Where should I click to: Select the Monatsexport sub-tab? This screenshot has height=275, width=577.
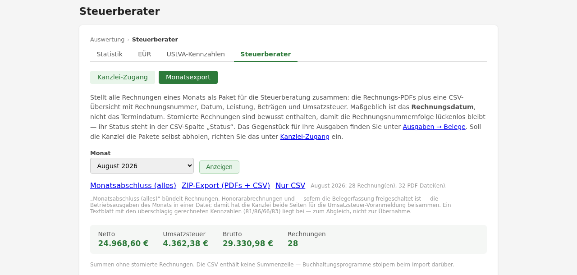coord(188,77)
